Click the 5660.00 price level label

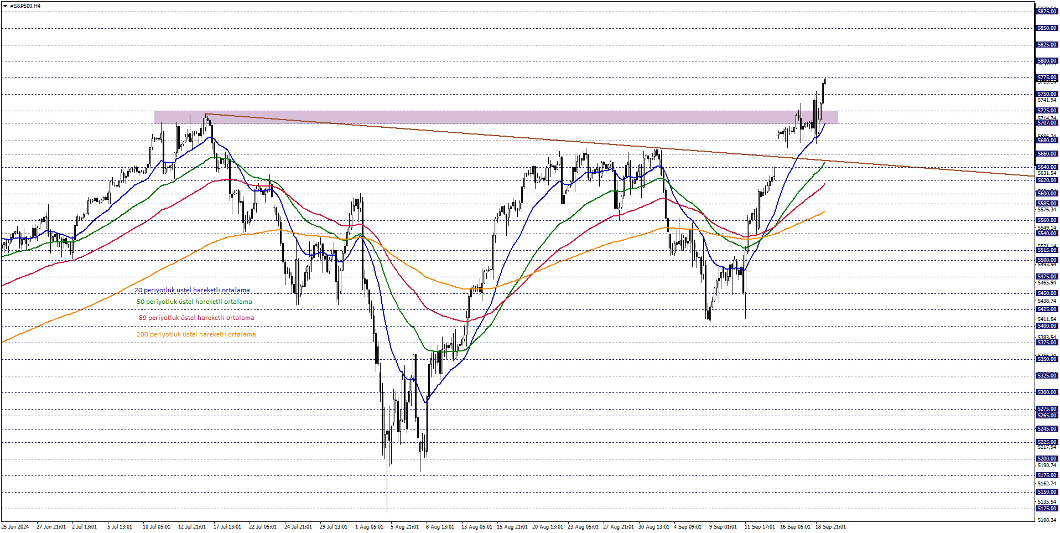point(1047,154)
